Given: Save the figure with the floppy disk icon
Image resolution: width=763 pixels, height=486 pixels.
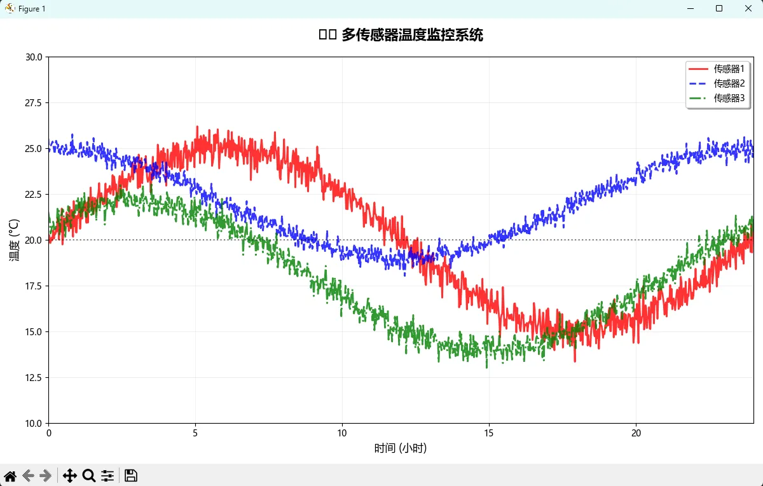Looking at the screenshot, I should click(131, 476).
